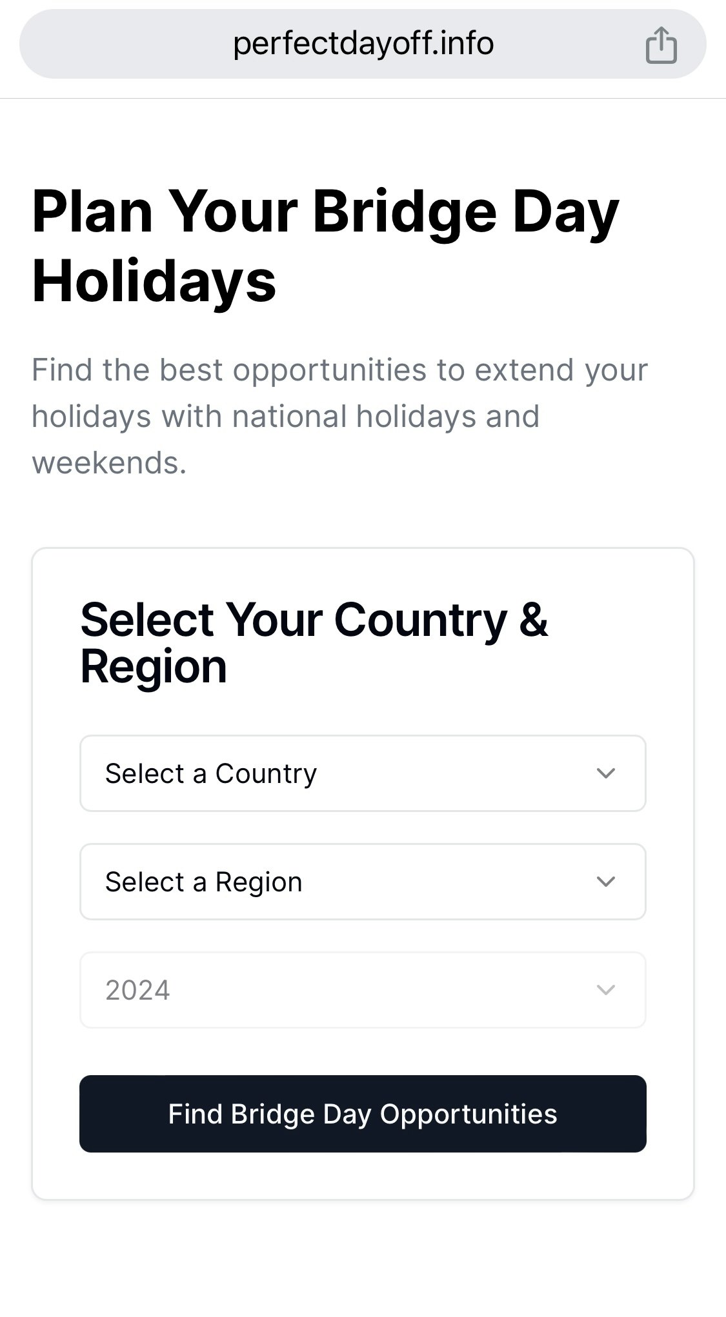Click the Plan Your Bridge Day heading

(325, 212)
